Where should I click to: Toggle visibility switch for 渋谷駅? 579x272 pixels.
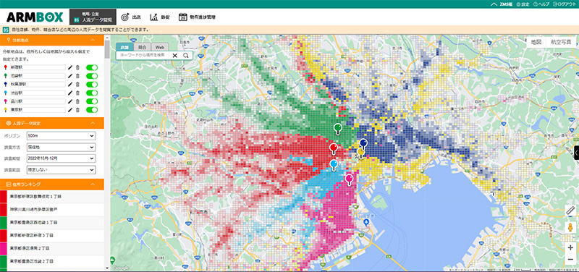[92, 93]
